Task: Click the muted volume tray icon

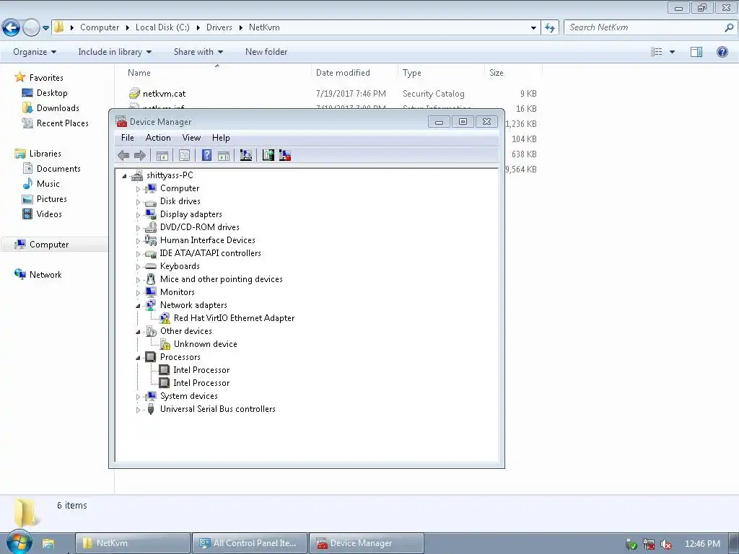Action: point(666,544)
